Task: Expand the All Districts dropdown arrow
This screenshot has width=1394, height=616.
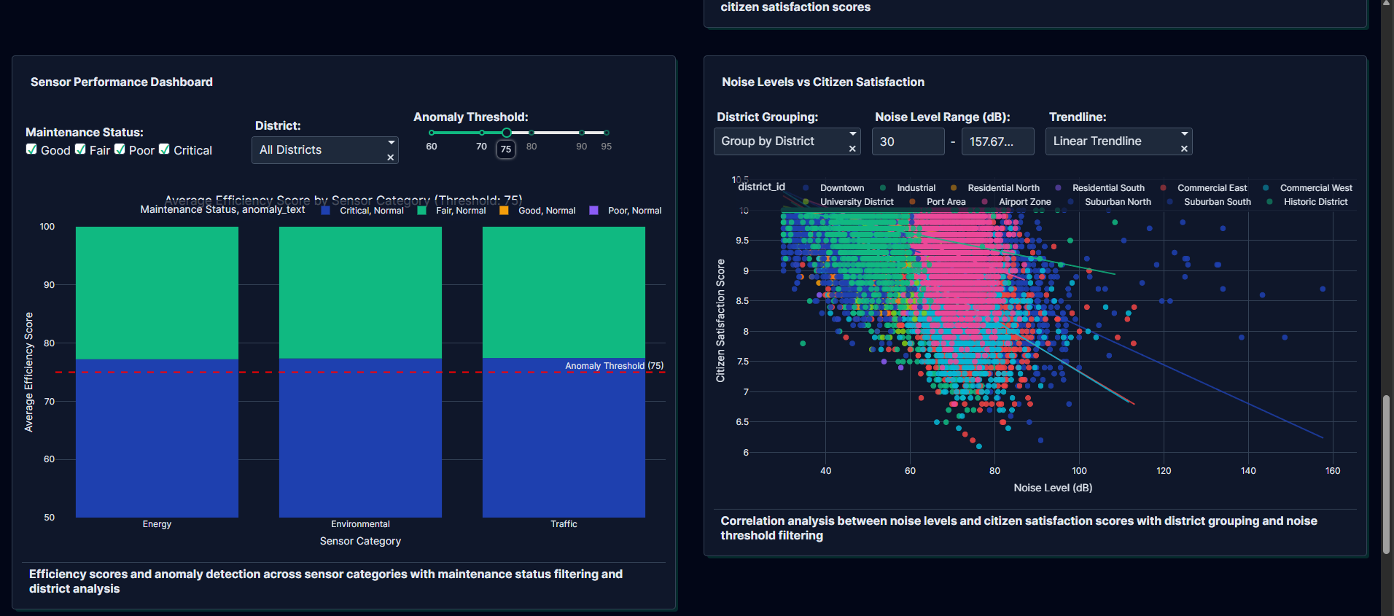Action: [392, 142]
